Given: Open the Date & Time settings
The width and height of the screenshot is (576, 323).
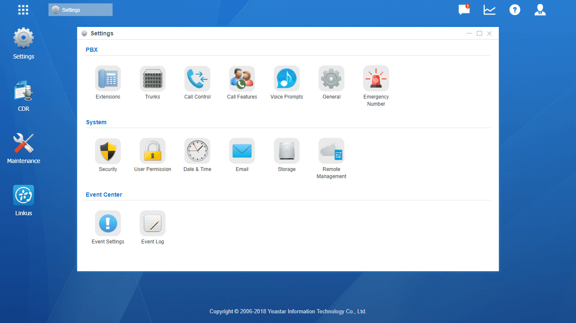Looking at the screenshot, I should [x=197, y=155].
